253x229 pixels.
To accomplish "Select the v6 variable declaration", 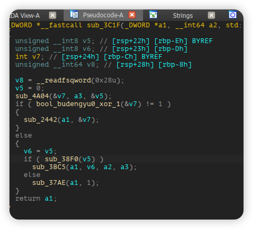I will (x=55, y=49).
